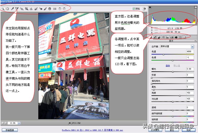Select the Straighten tool
The image size is (198, 133).
pyautogui.click(x=31, y=9)
